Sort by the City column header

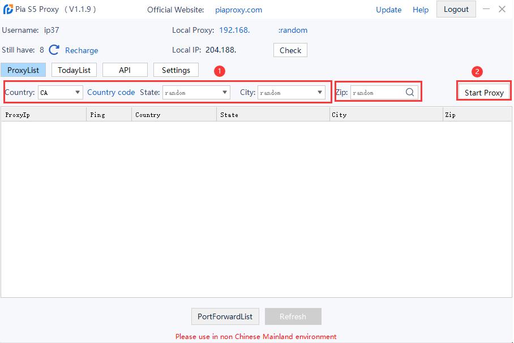[386, 115]
